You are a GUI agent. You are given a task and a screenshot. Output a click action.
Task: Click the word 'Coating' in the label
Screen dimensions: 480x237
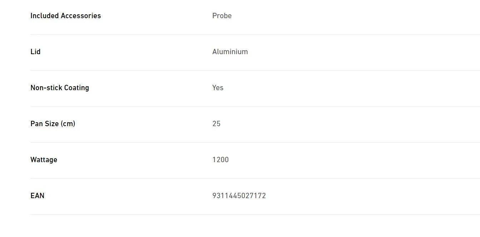(x=75, y=88)
